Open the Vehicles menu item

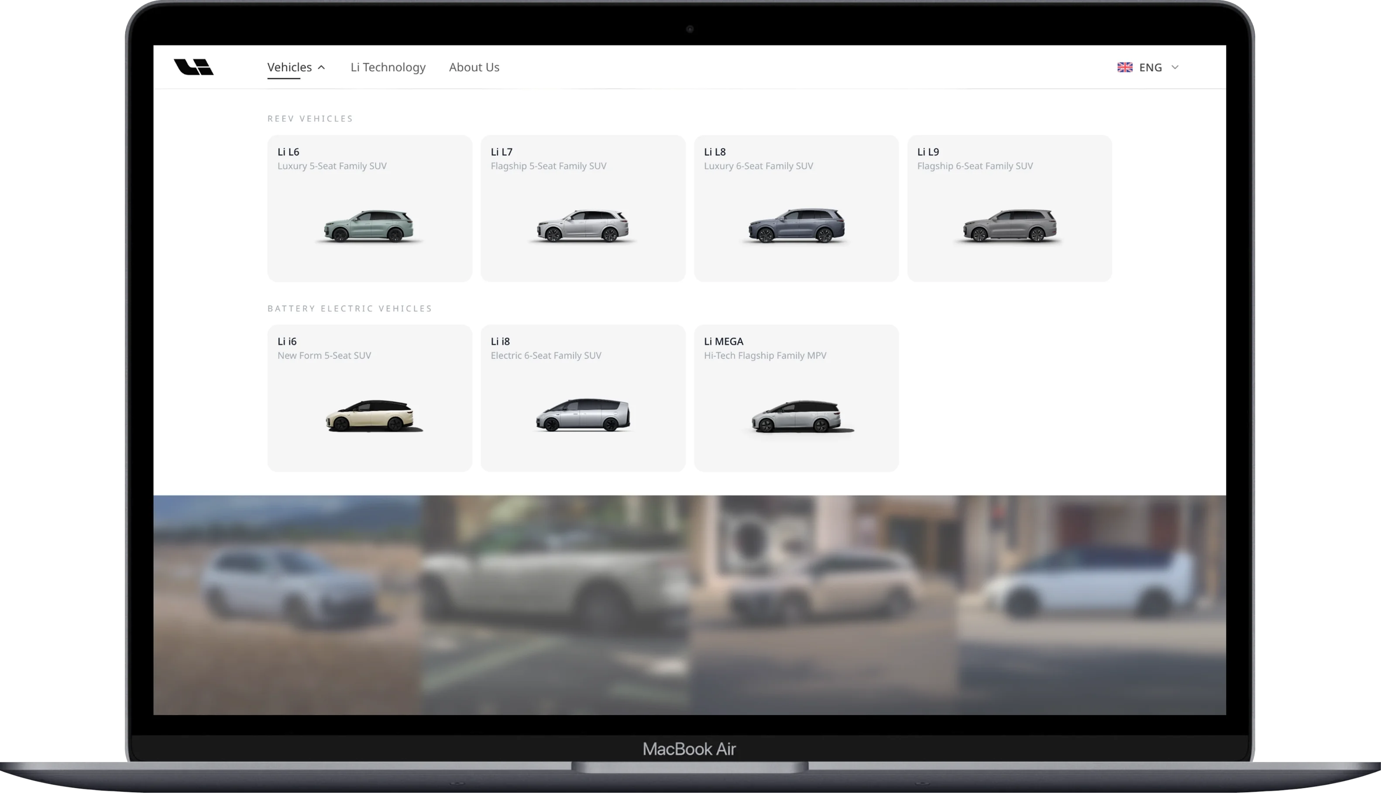tap(289, 67)
